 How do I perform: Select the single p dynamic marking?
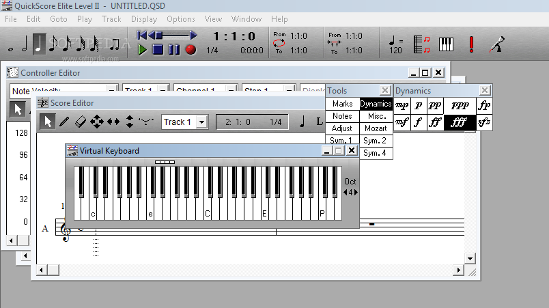(x=419, y=105)
